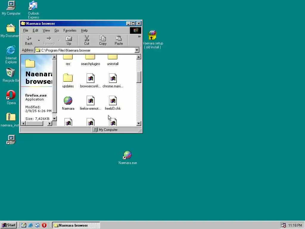Click file list scroll up arrow
This screenshot has height=229, width=305.
click(x=139, y=57)
